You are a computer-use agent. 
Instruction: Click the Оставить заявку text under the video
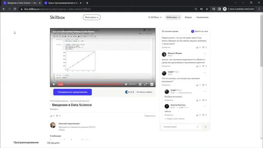(144, 92)
